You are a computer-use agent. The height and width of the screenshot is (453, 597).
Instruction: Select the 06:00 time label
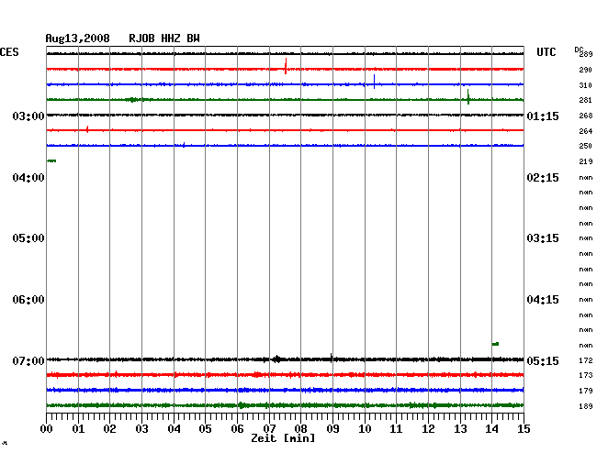tap(28, 300)
